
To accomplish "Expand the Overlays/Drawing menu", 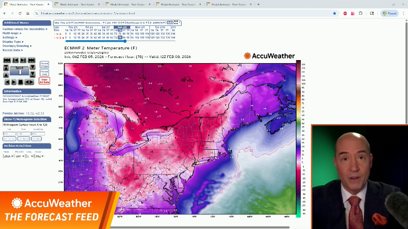I will [16, 46].
